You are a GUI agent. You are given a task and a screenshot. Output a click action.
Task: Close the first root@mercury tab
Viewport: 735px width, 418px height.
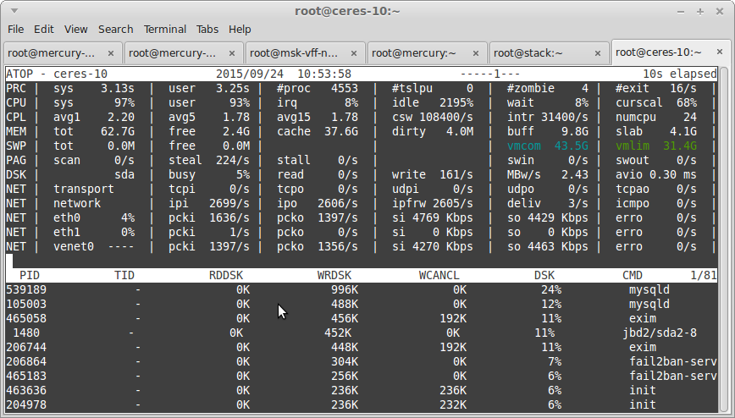pyautogui.click(x=111, y=53)
